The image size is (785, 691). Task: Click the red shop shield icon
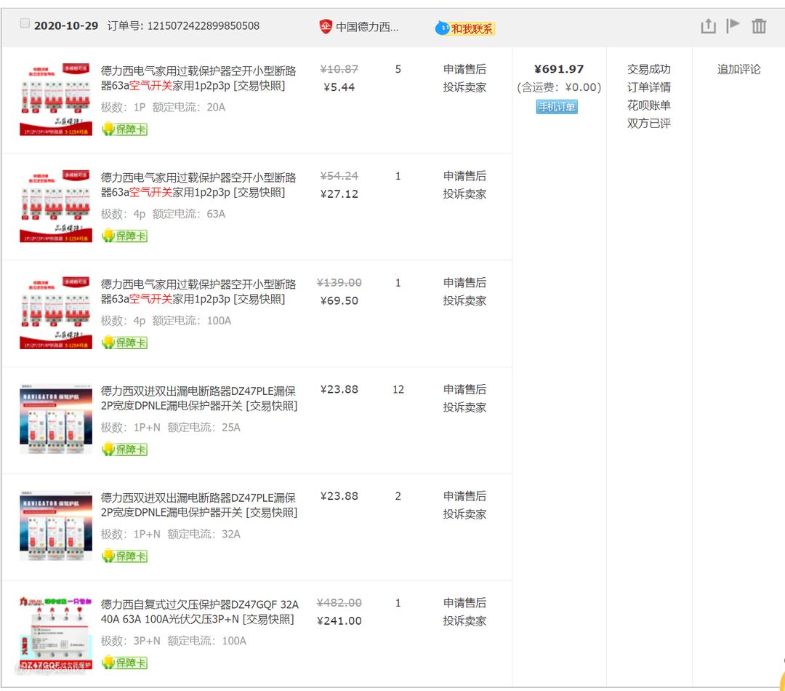click(325, 27)
